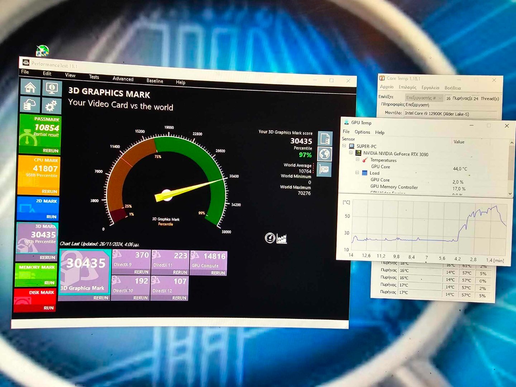Click the GPU Temp title bar icon
This screenshot has width=516, height=387.
coord(347,123)
